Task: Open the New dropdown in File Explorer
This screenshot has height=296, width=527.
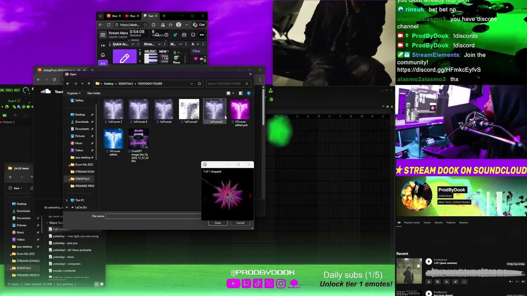Action: [x=15, y=188]
